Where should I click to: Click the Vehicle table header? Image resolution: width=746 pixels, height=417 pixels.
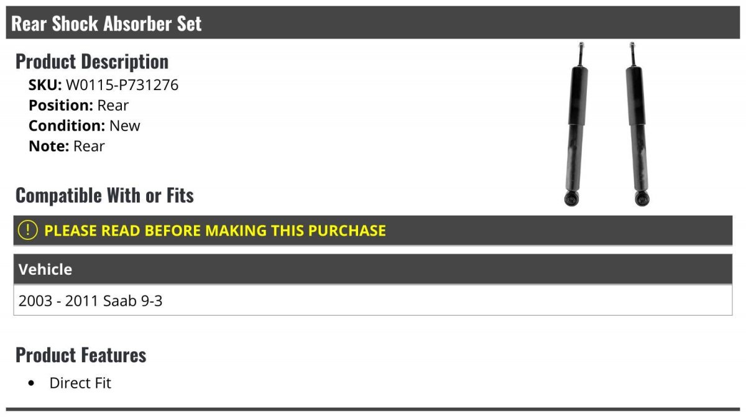pyautogui.click(x=373, y=269)
